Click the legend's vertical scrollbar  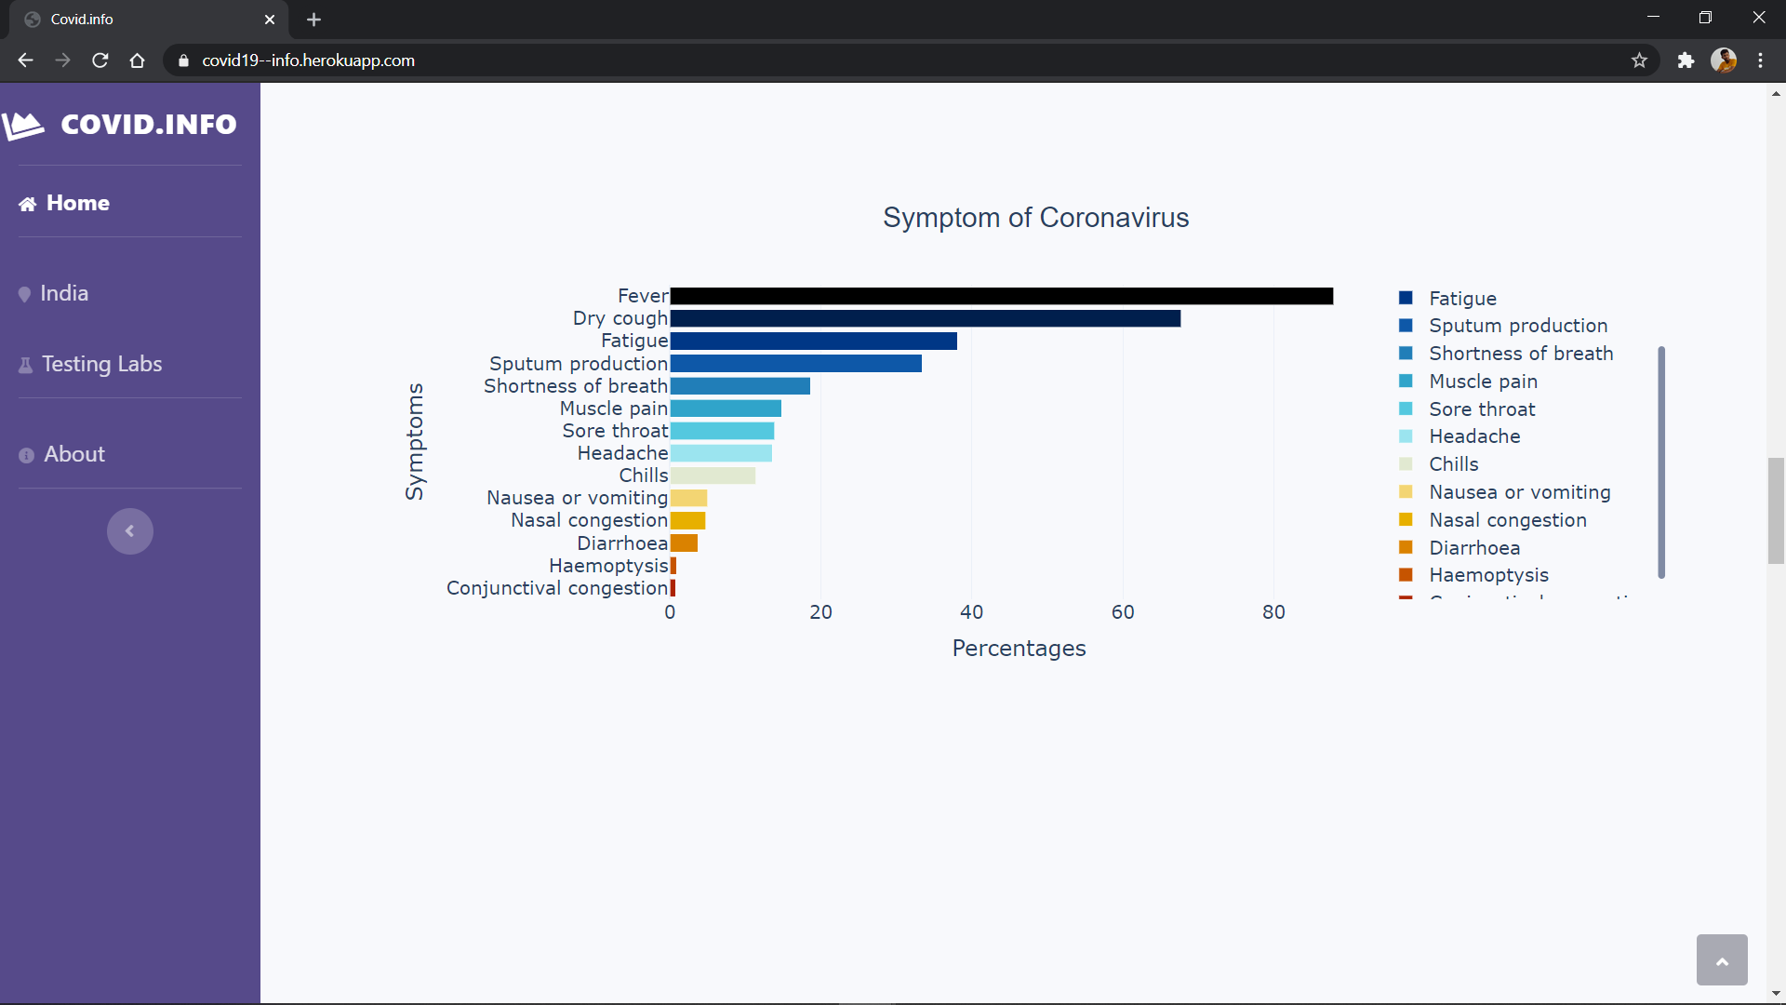tap(1660, 462)
